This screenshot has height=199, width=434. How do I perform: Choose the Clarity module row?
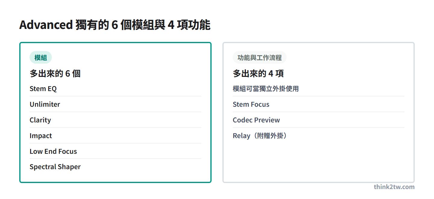click(x=115, y=120)
